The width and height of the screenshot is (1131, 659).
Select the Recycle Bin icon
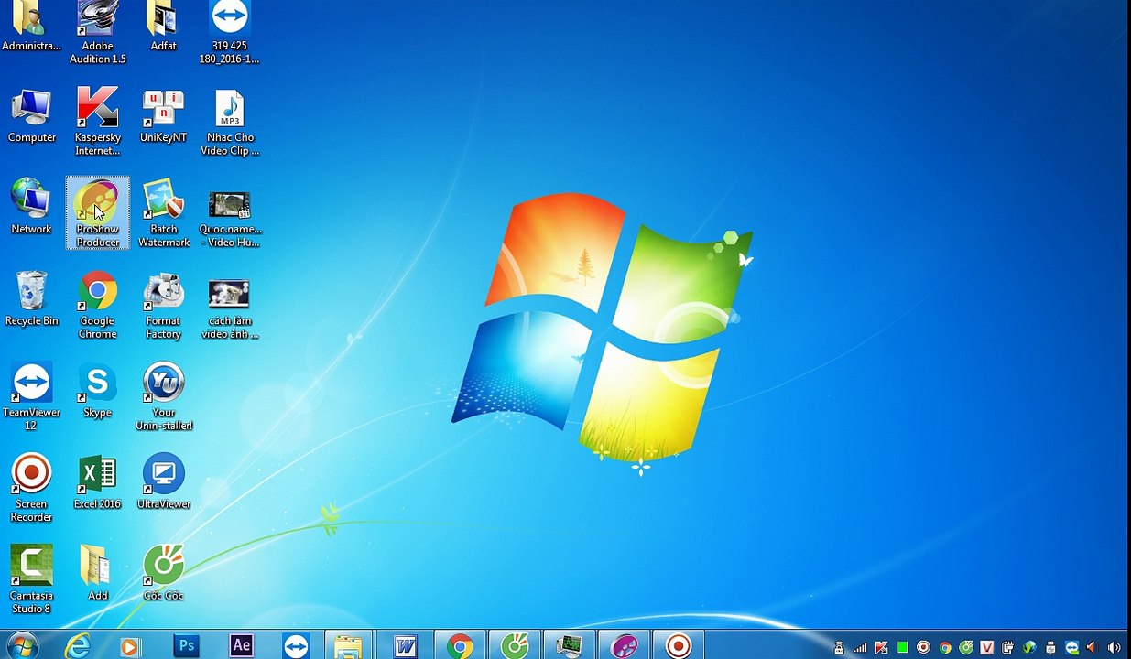[31, 299]
